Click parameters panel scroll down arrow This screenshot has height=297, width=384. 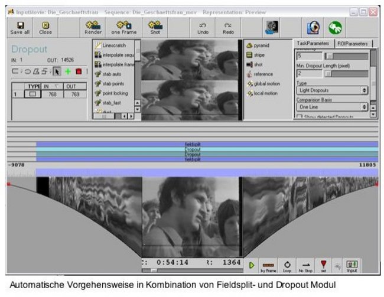click(373, 114)
